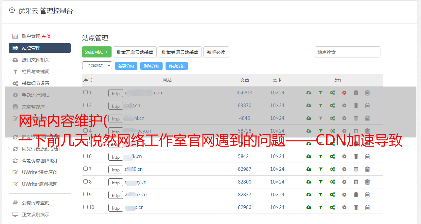Click the cloud upload icon in row 2
421x224 pixels.
point(309,105)
